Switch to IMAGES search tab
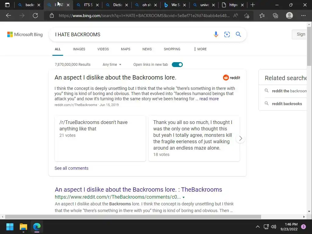 coord(79,49)
